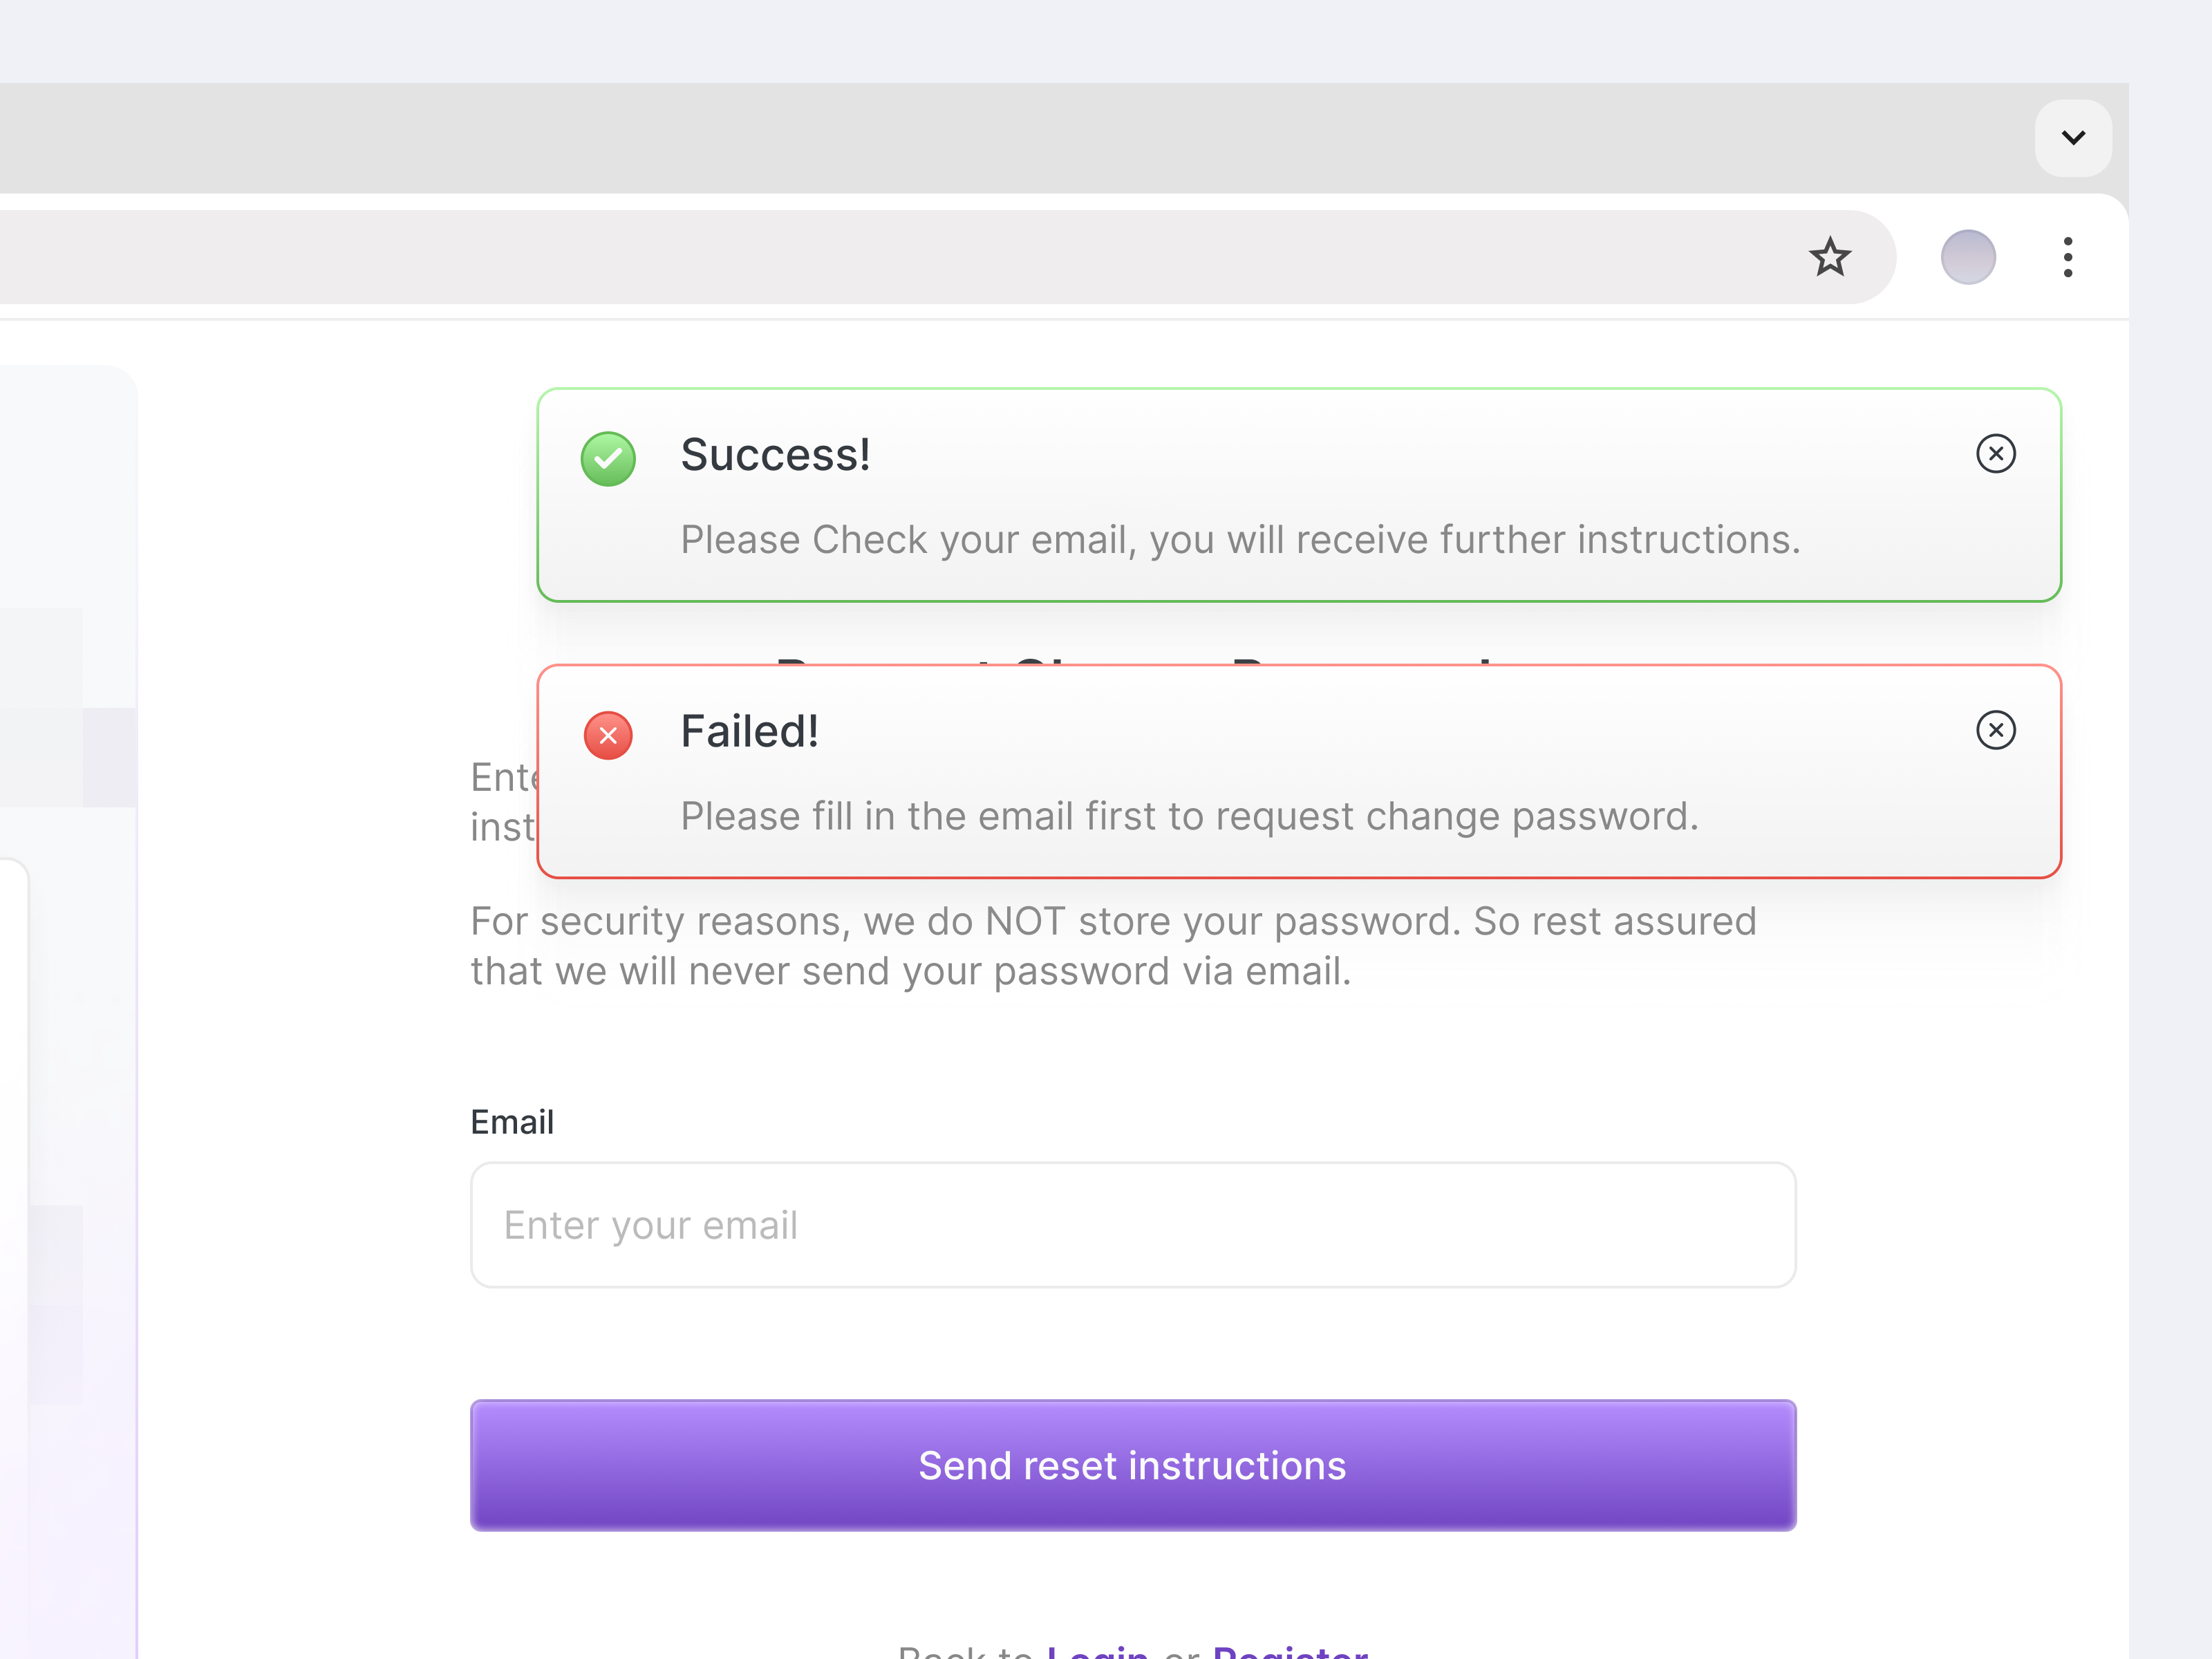Viewport: 2212px width, 1659px height.
Task: Click the fill in the email message text
Action: tap(1189, 817)
